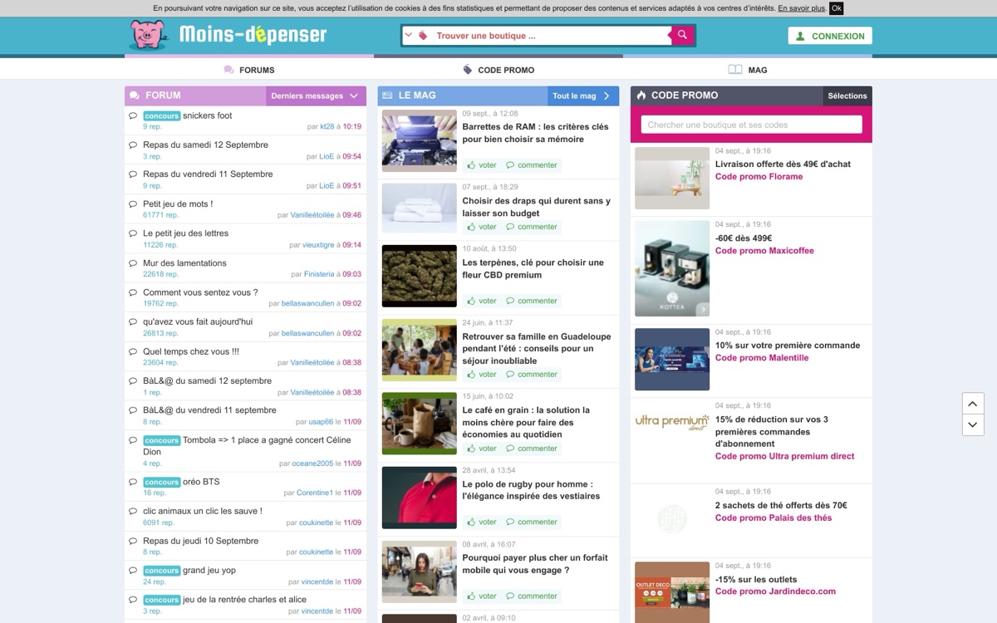
Task: Open Tombola concert Céline Dion topic
Action: tap(247, 446)
